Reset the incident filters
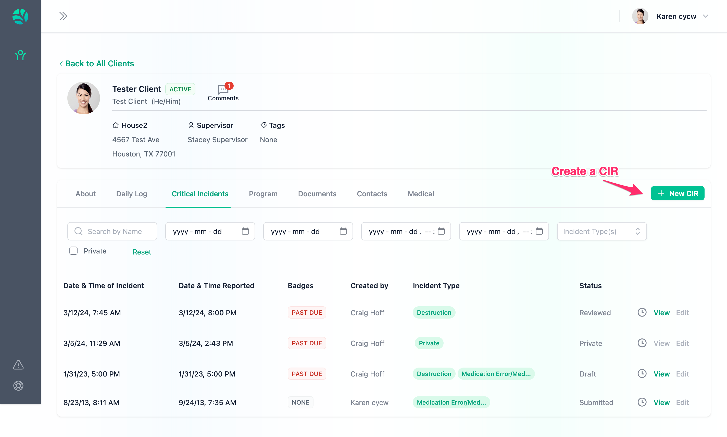 pos(142,252)
